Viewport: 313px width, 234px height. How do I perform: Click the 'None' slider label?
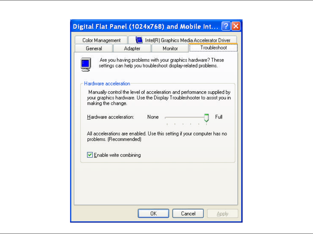point(153,117)
